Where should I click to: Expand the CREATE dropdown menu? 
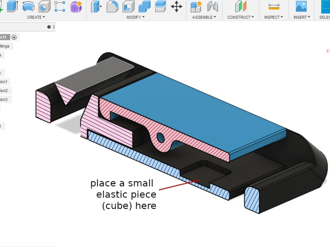click(x=36, y=17)
